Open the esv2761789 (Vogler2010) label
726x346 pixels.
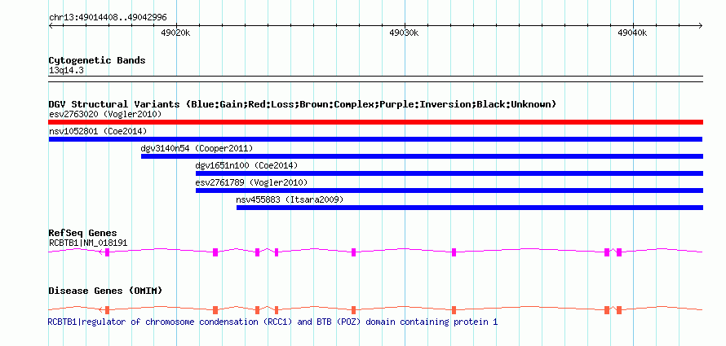coord(251,182)
